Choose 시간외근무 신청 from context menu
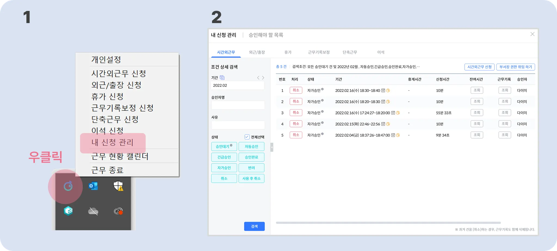The height and width of the screenshot is (251, 557). tap(119, 74)
